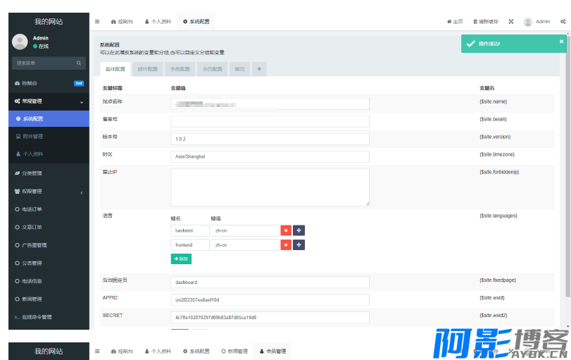Toggle the sidebar with the hamburger icon
Screen dimensions: 571x360
[97, 22]
